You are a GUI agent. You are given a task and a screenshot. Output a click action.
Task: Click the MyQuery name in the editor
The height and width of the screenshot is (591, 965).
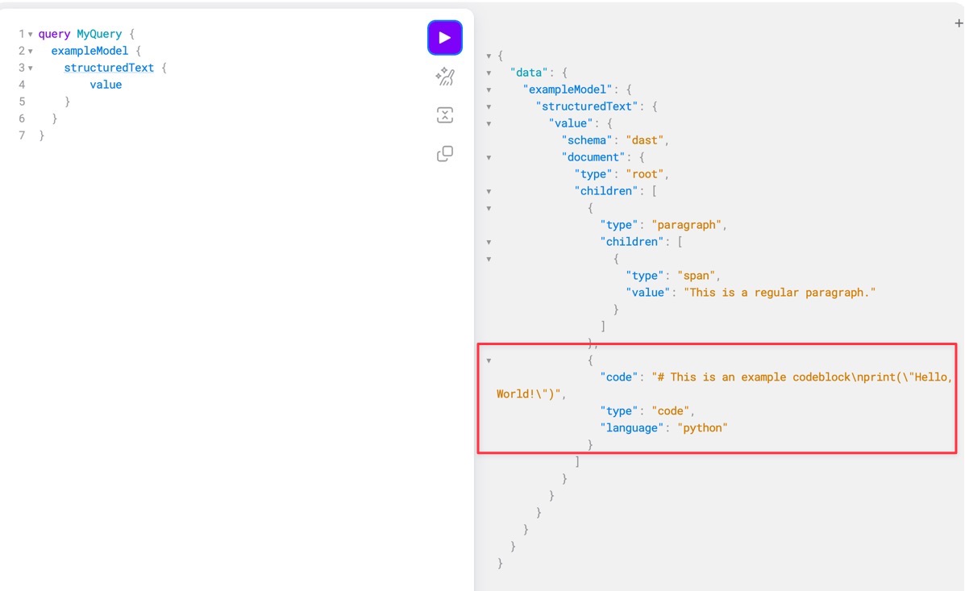[x=99, y=34]
